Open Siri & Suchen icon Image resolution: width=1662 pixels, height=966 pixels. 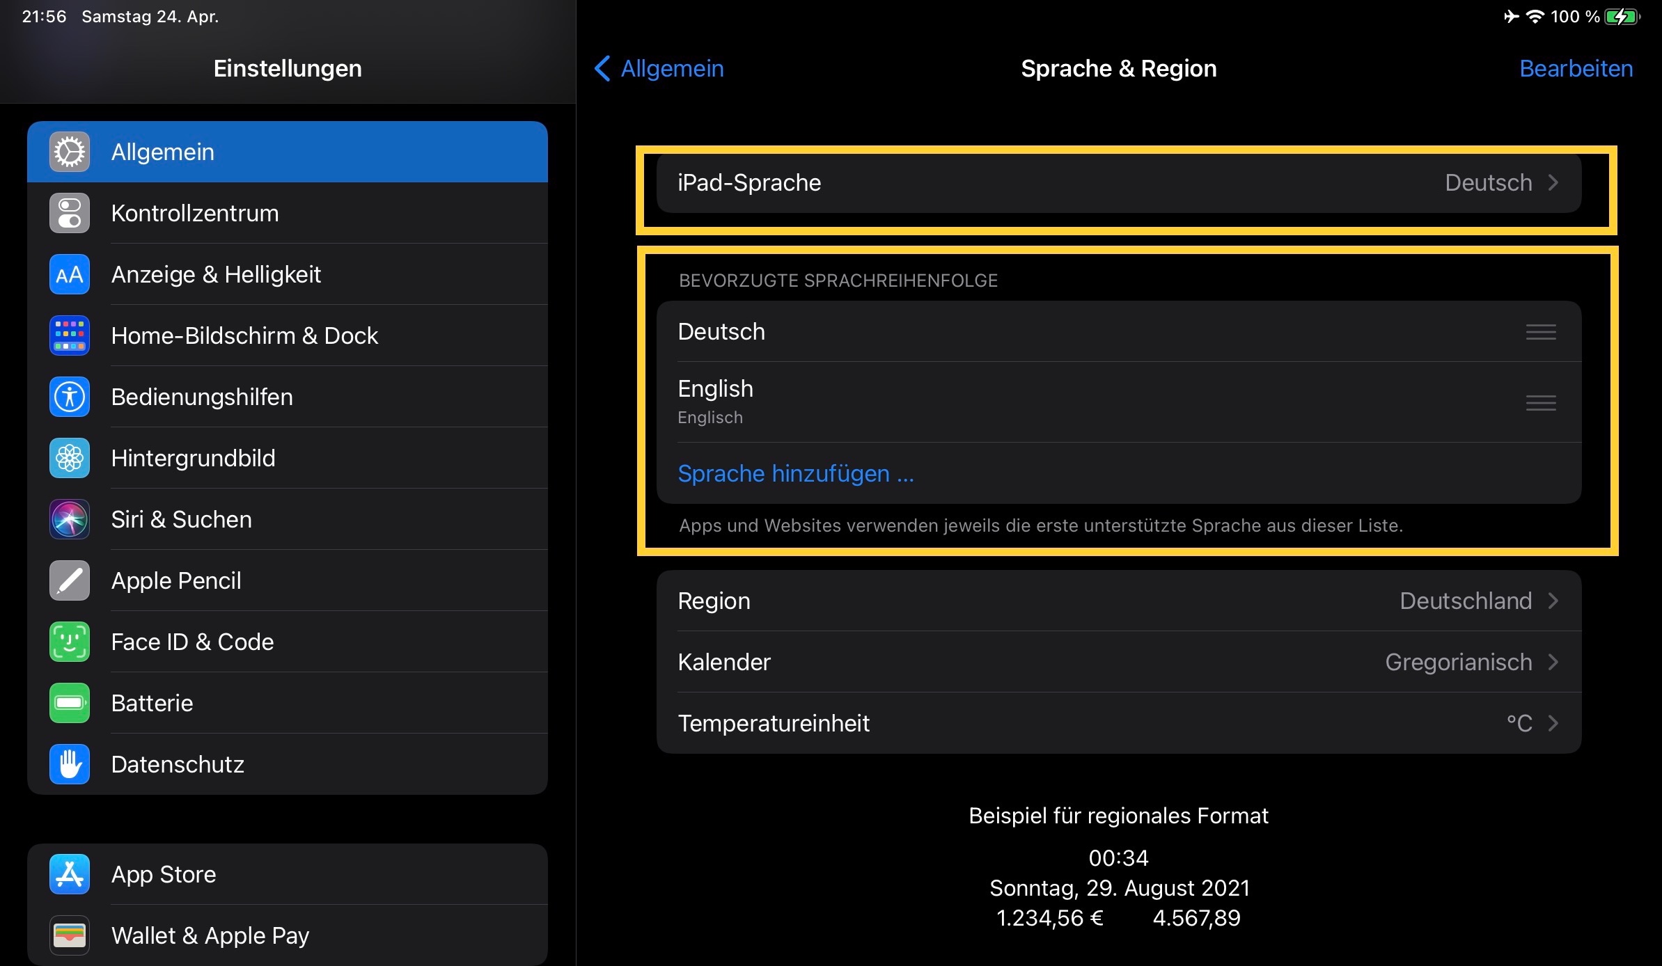(70, 519)
